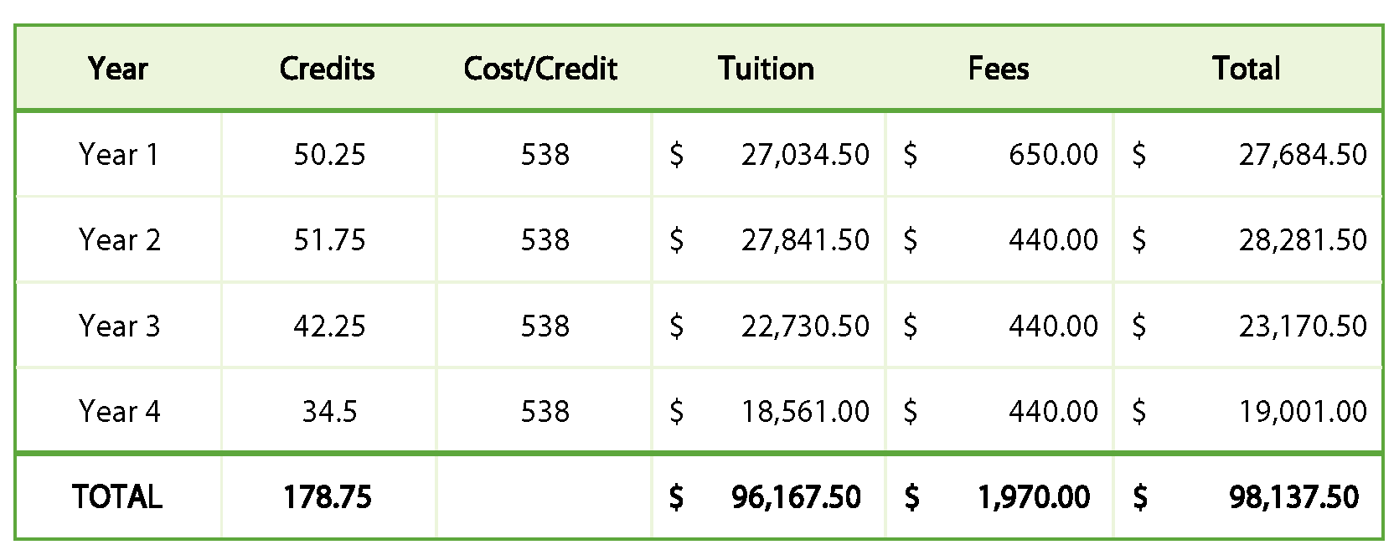Select the total credits value 178.75

click(328, 497)
